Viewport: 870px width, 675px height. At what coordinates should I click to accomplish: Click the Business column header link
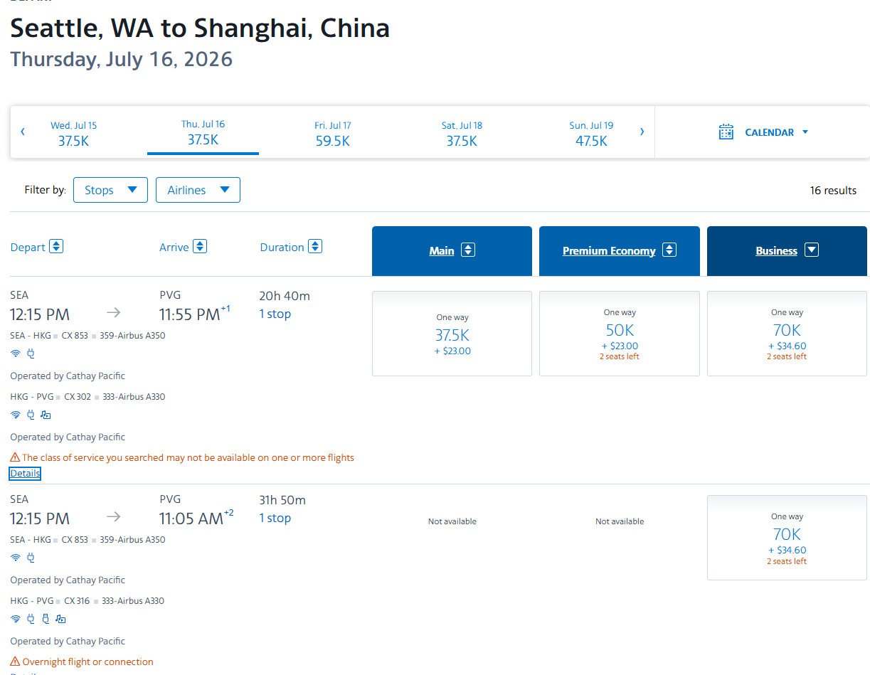[x=777, y=250]
